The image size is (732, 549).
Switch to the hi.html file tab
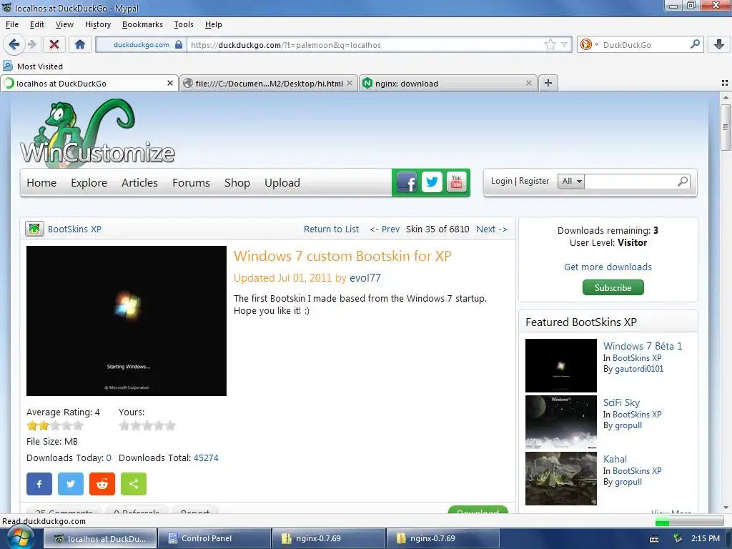269,83
